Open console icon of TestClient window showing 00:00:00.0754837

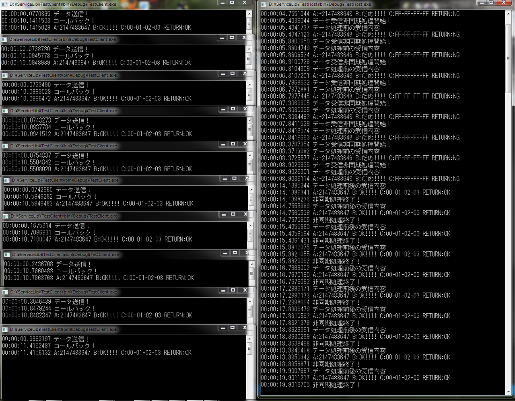5,146
